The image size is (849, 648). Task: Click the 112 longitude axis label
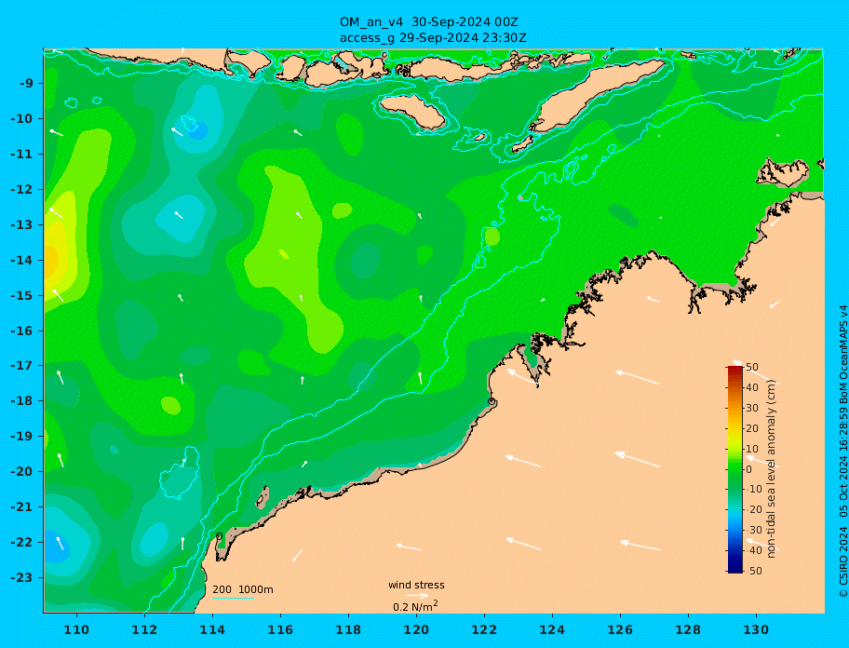click(144, 629)
